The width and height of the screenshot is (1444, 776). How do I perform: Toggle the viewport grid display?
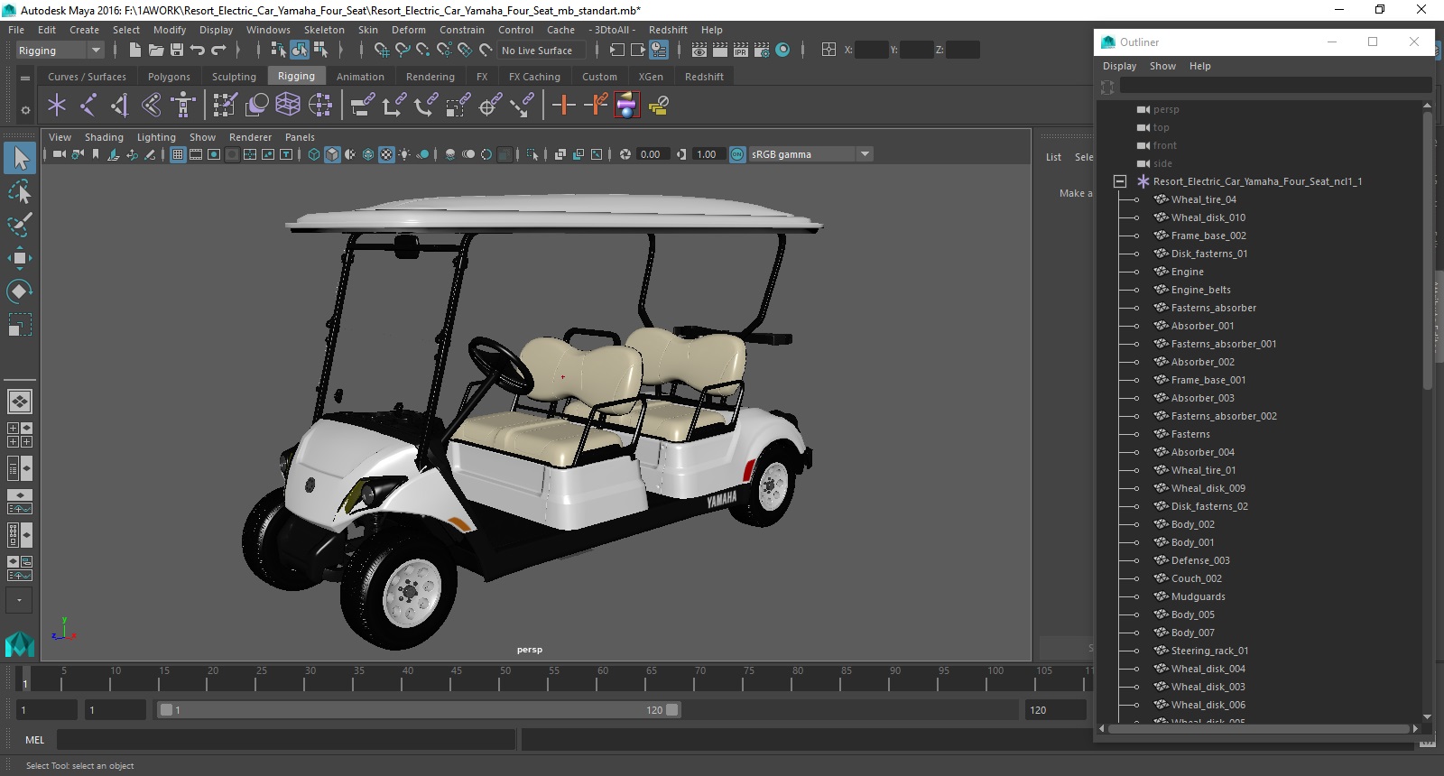(178, 154)
